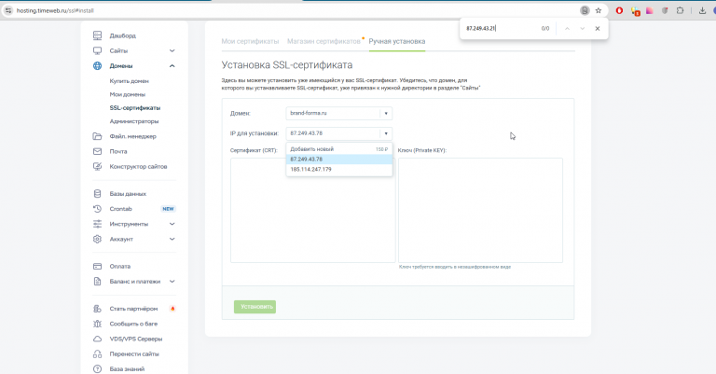Click the Перенести сайты icon
Viewport: 716px width, 374px height.
click(x=97, y=353)
